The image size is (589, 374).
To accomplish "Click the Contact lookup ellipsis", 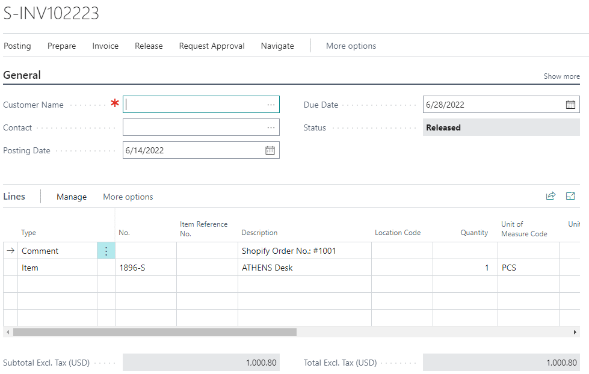I will pos(271,127).
